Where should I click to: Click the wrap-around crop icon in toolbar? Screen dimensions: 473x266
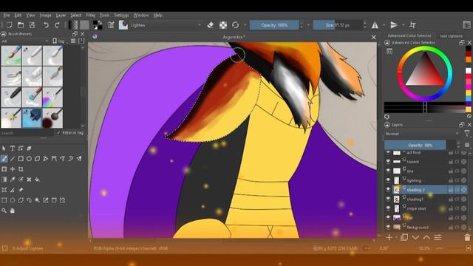412,25
